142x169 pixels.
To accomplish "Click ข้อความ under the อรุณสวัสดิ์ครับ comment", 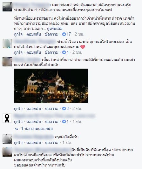I will click(51, 143).
